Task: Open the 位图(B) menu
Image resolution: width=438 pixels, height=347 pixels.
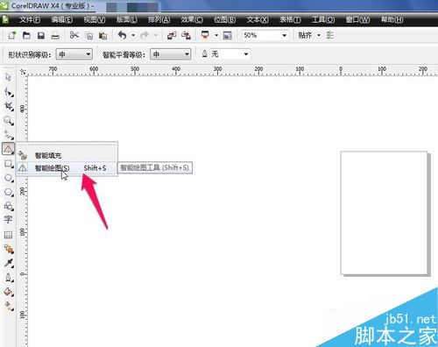Action: 224,20
